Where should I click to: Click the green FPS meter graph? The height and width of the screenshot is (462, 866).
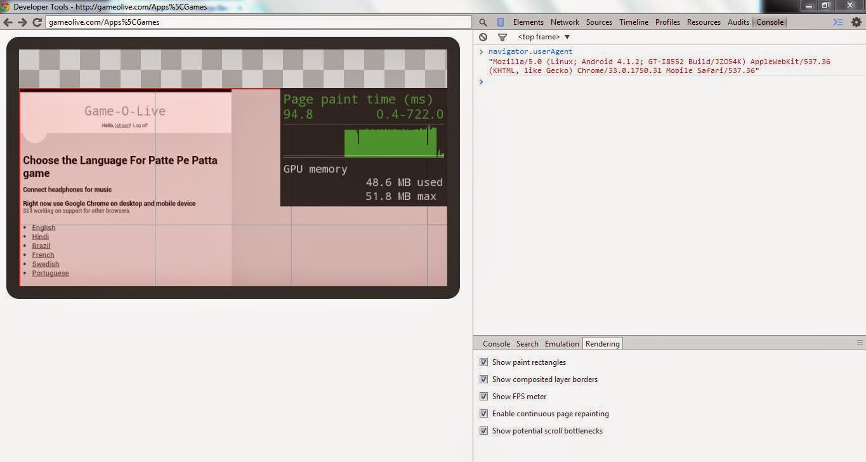[390, 142]
